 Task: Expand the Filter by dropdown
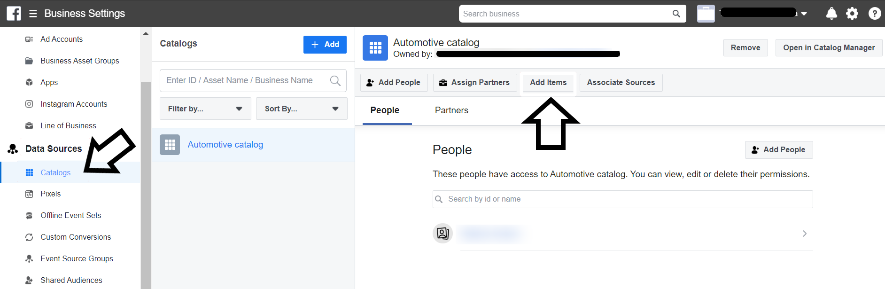pyautogui.click(x=205, y=109)
